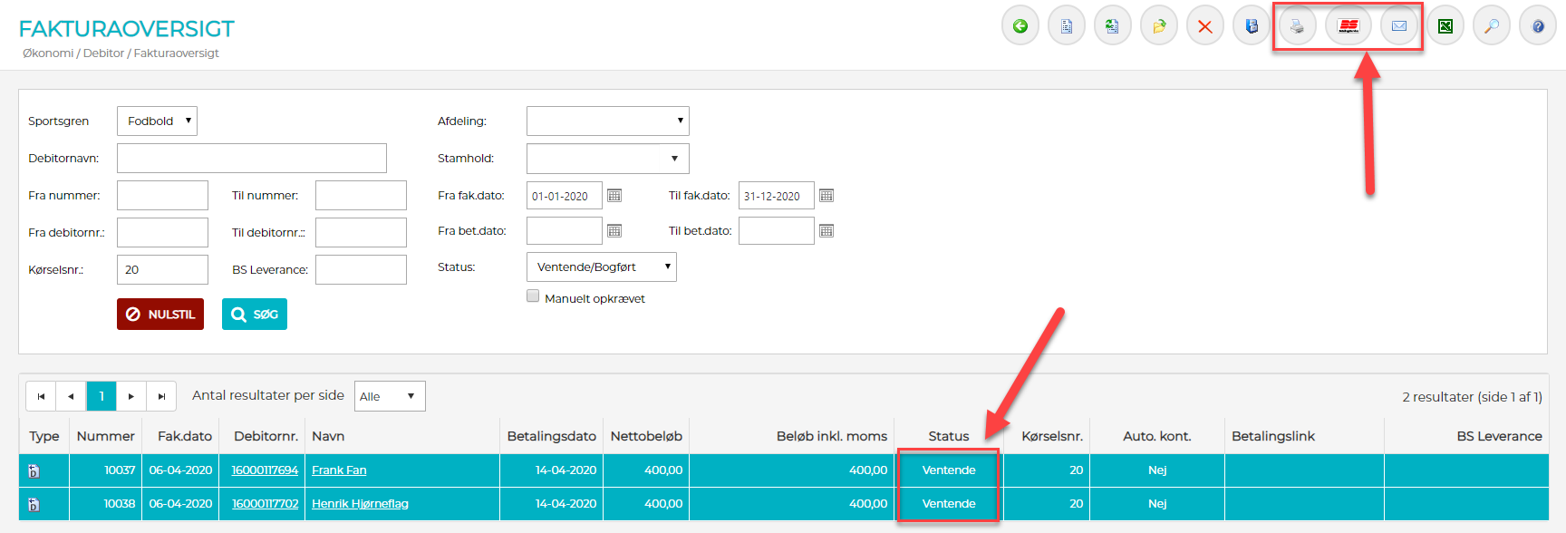Sort table by Betalingsdato column header
This screenshot has height=533, width=1566.
(x=551, y=436)
